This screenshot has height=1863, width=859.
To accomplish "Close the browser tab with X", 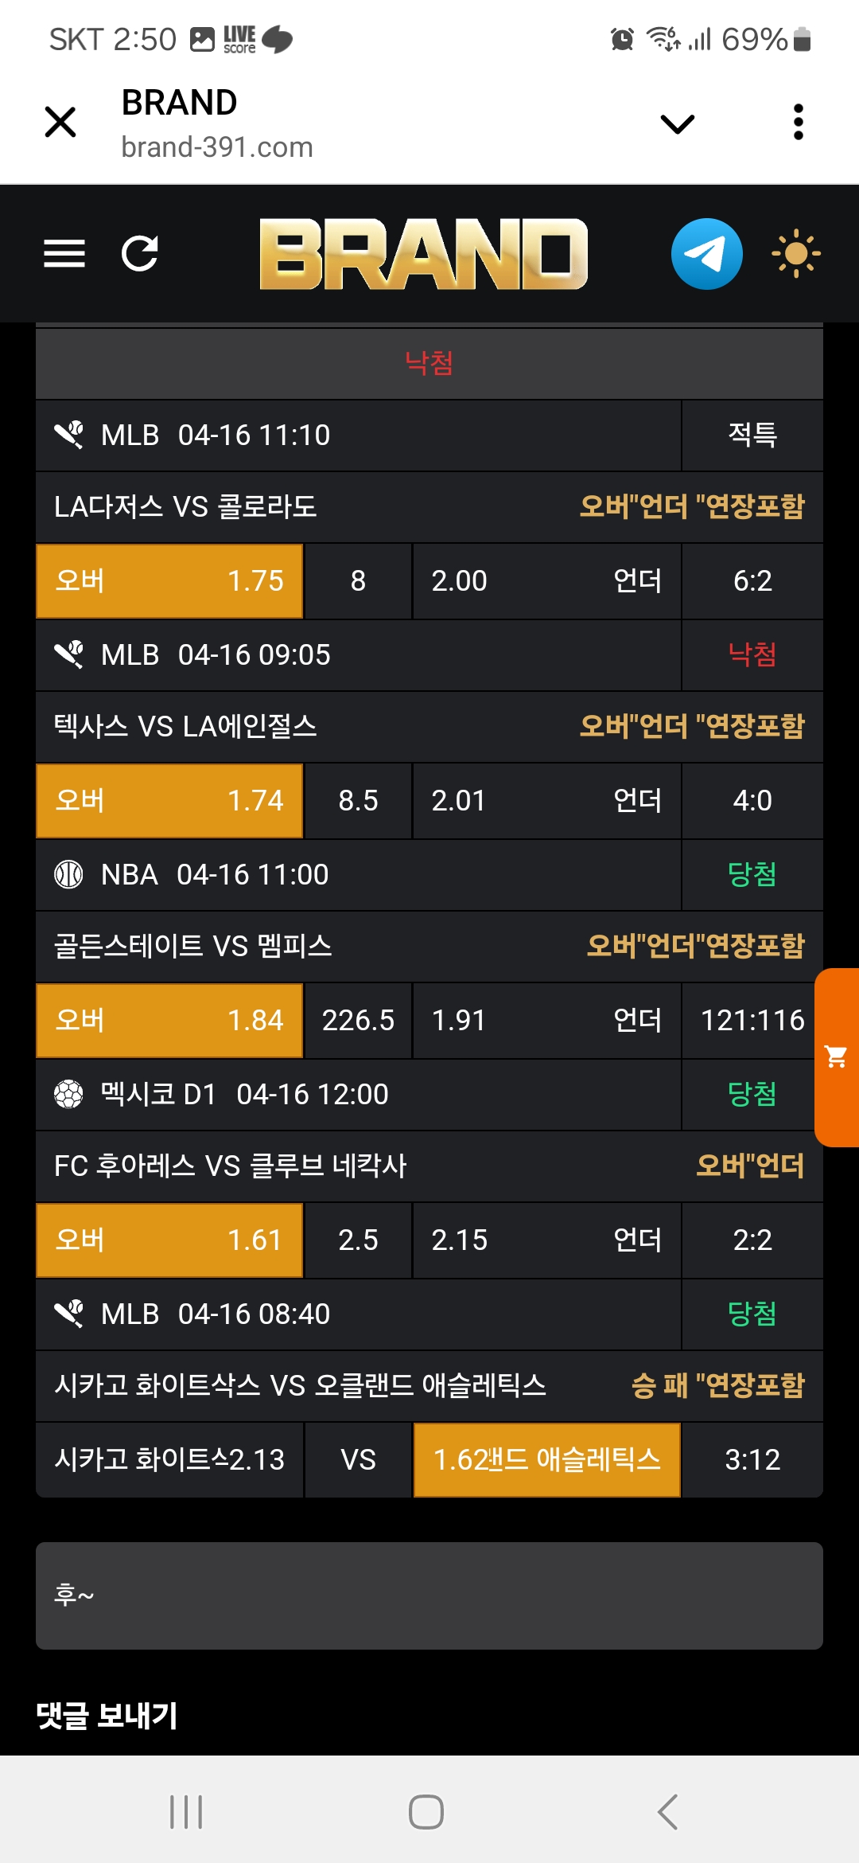I will click(60, 123).
